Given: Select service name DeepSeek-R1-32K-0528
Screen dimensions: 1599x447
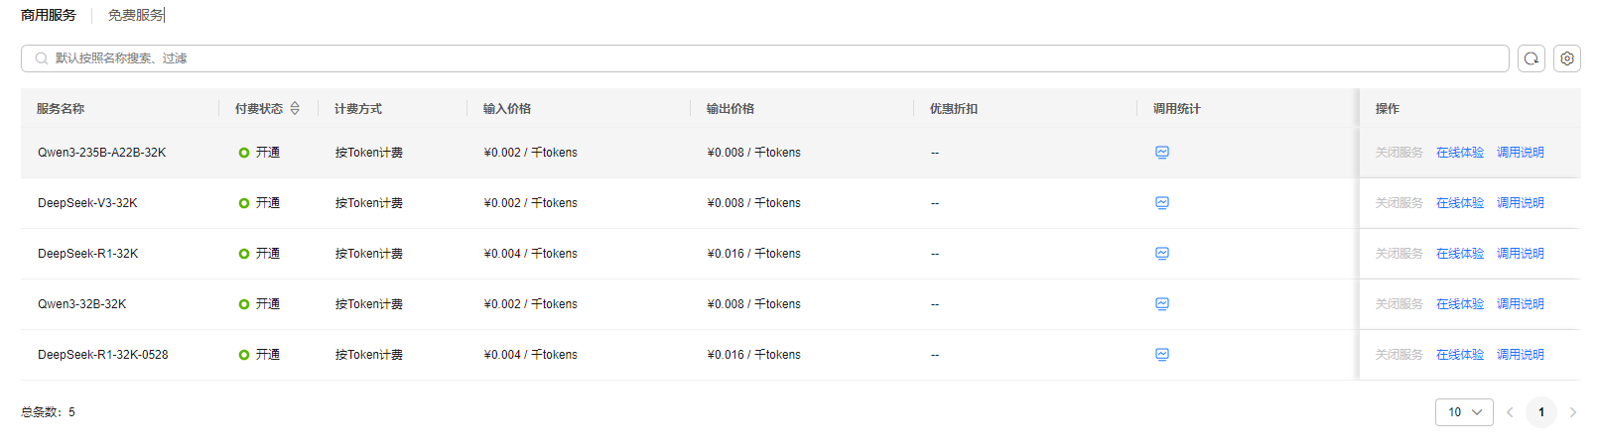Looking at the screenshot, I should (103, 355).
